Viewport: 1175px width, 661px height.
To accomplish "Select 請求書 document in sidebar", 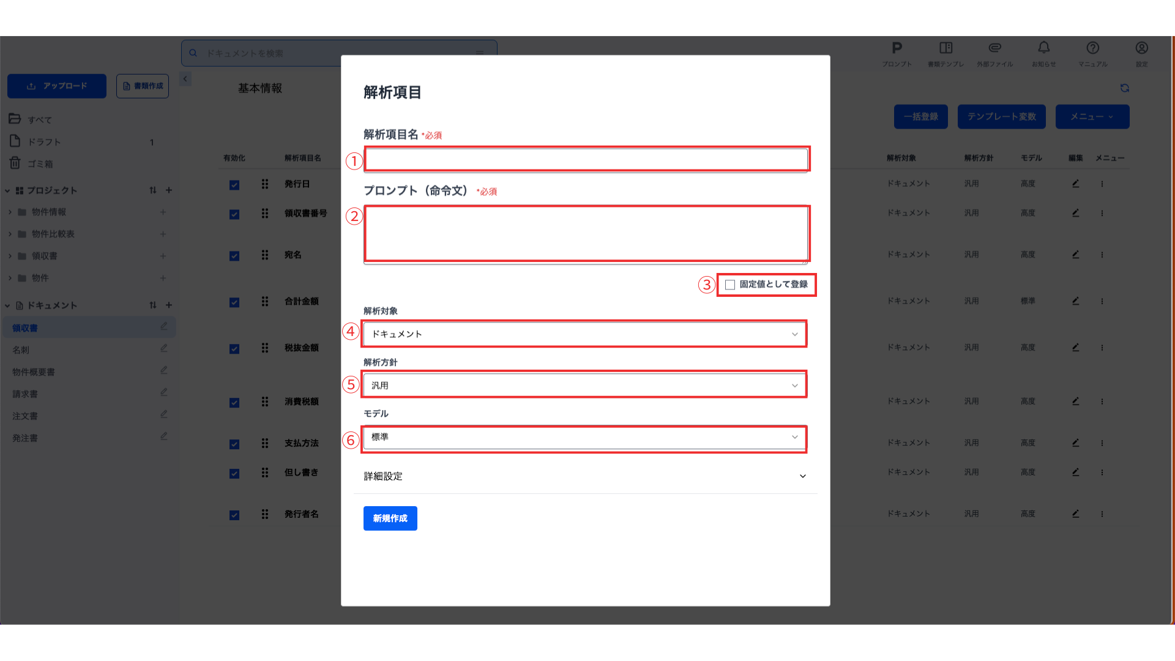I will pos(25,394).
